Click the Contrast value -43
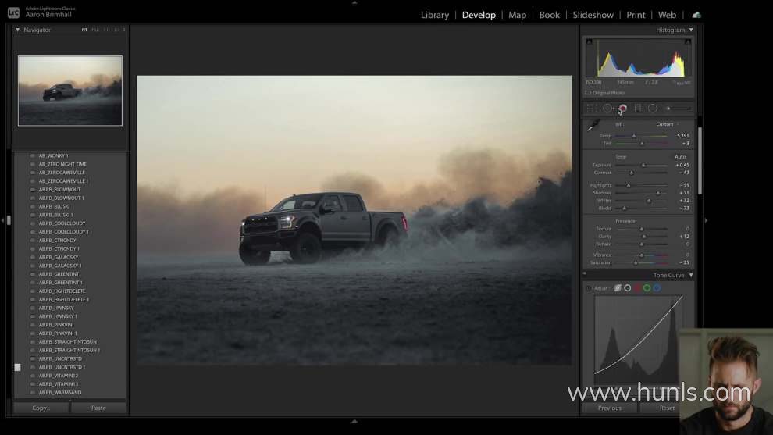The width and height of the screenshot is (773, 435). [x=684, y=173]
